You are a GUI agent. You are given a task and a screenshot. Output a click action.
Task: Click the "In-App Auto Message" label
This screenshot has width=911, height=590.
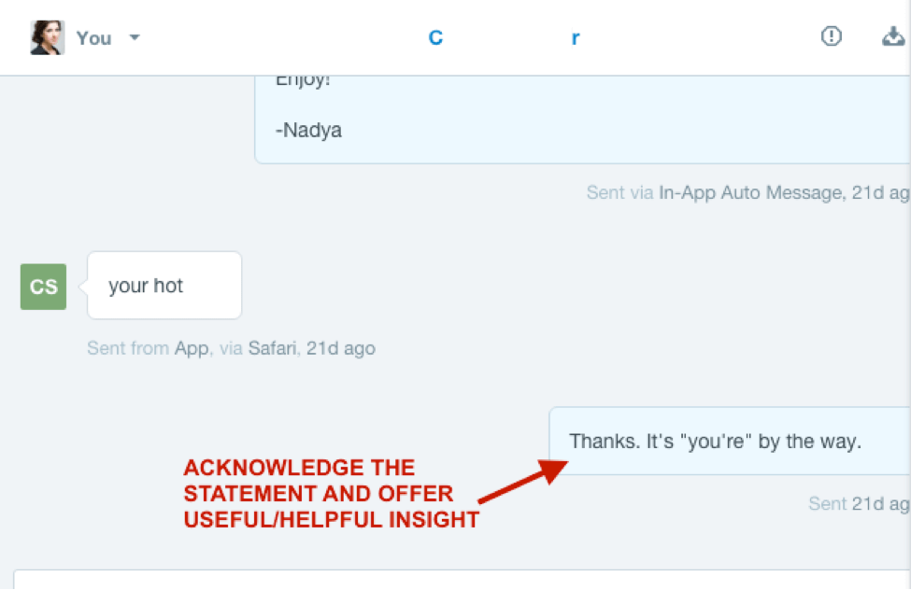coord(750,193)
